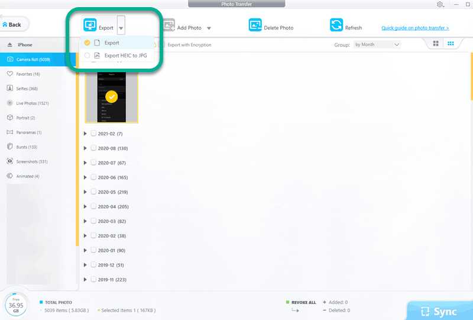This screenshot has width=473, height=320.
Task: Click the Refresh label
Action: point(354,28)
